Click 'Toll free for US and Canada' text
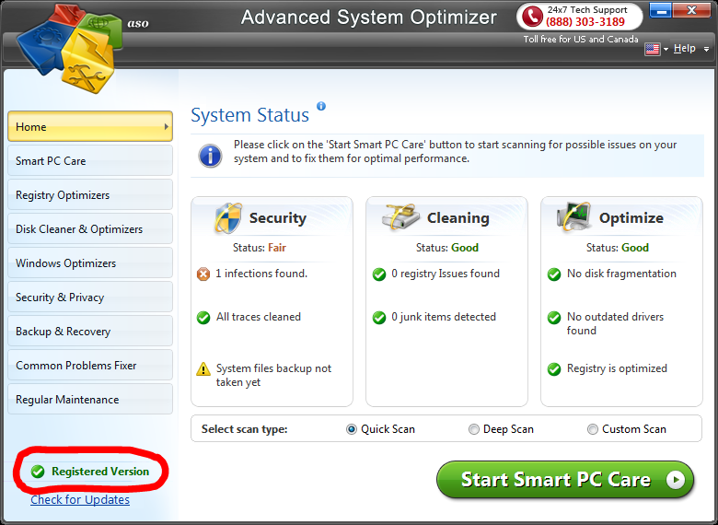 pyautogui.click(x=581, y=40)
